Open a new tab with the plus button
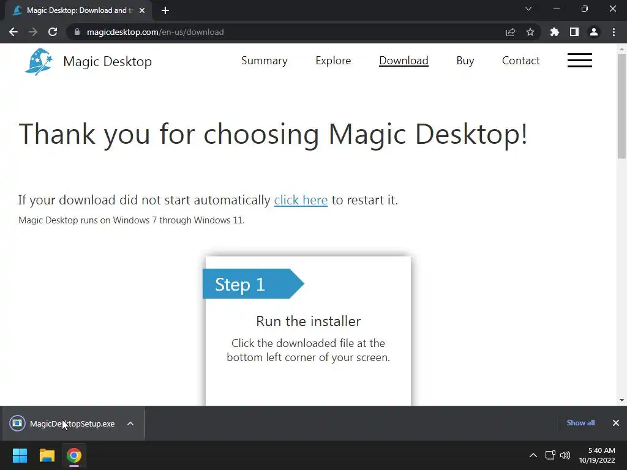627x470 pixels. (165, 10)
